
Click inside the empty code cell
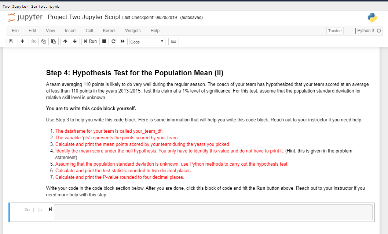[x=213, y=212]
